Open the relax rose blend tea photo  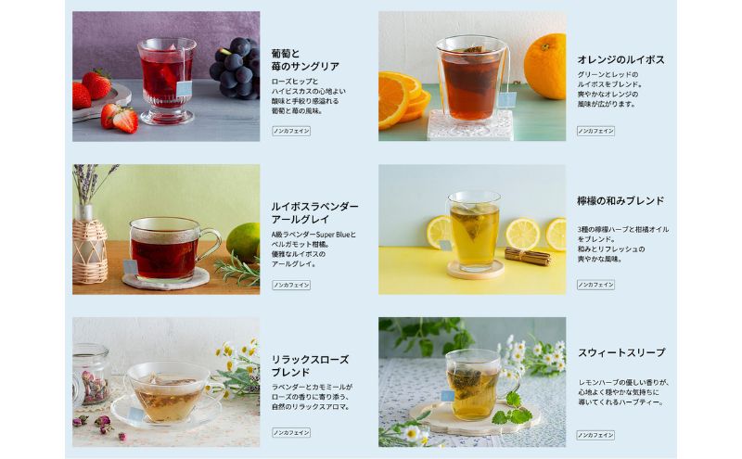click(166, 382)
